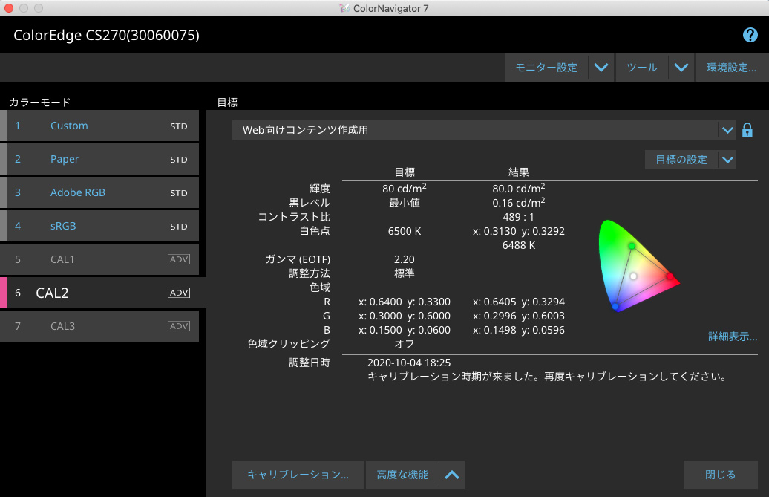The height and width of the screenshot is (497, 769).
Task: Click the white point on gamut diagram
Action: [x=633, y=276]
